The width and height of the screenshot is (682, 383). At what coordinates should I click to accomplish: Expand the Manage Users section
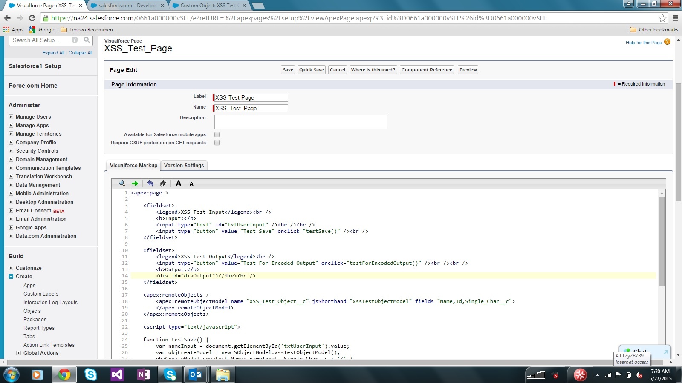[x=11, y=117]
